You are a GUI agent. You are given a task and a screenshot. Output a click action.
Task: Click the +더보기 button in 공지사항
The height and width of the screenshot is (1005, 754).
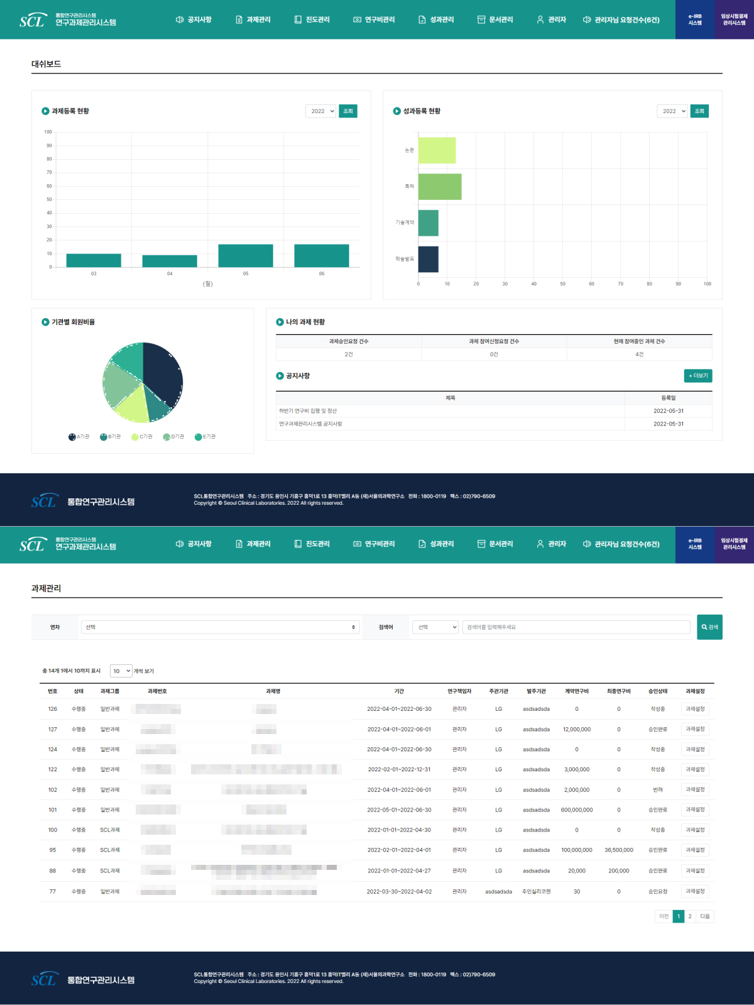[698, 376]
